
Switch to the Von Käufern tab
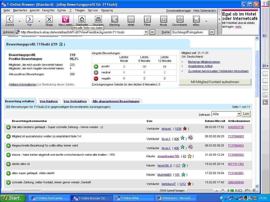49,101
